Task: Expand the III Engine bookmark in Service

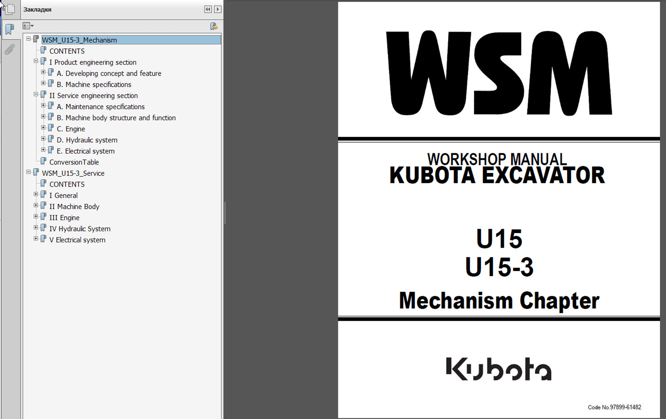Action: point(36,216)
